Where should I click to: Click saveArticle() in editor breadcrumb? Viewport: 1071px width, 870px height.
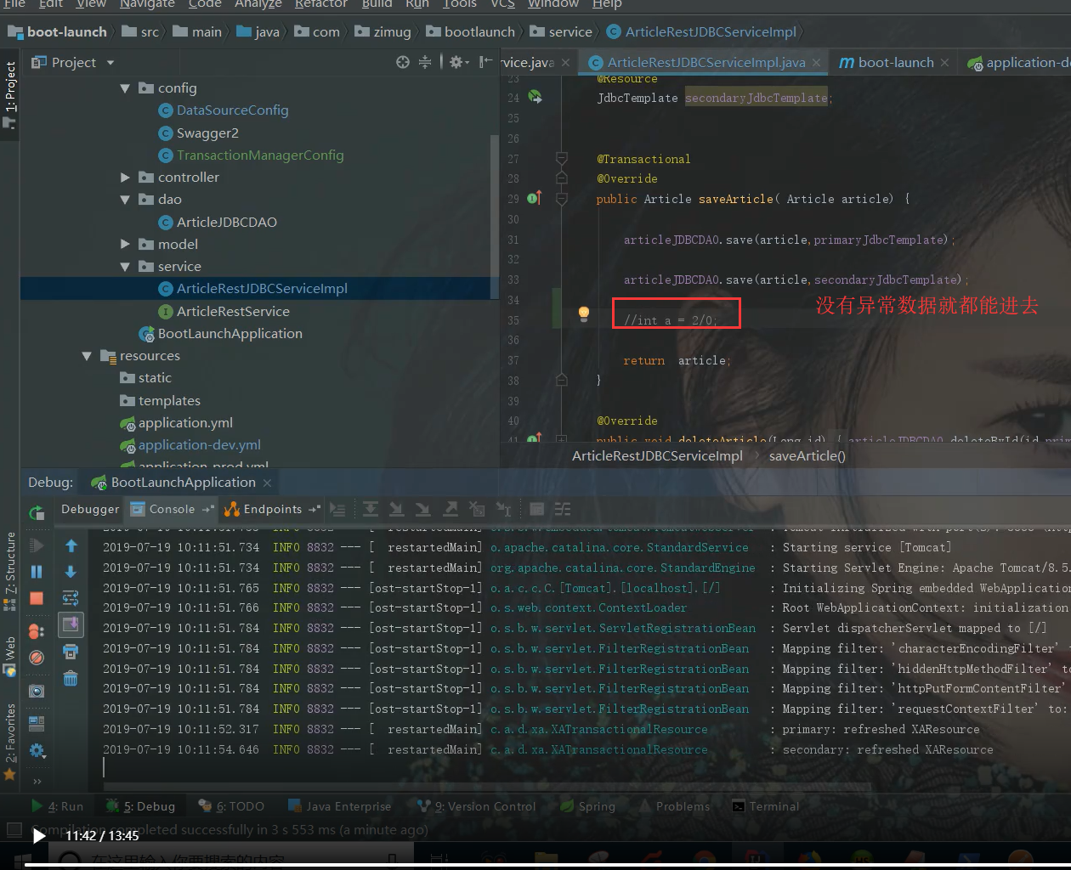point(807,456)
